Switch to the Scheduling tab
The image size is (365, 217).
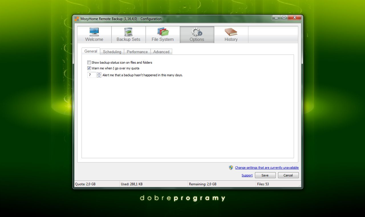112,52
